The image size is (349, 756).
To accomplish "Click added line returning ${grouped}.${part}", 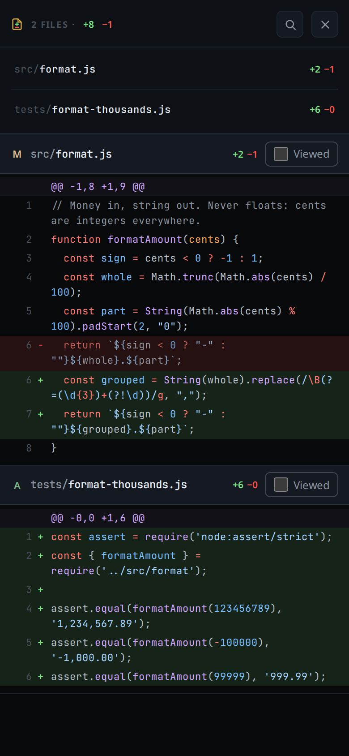I will point(174,422).
